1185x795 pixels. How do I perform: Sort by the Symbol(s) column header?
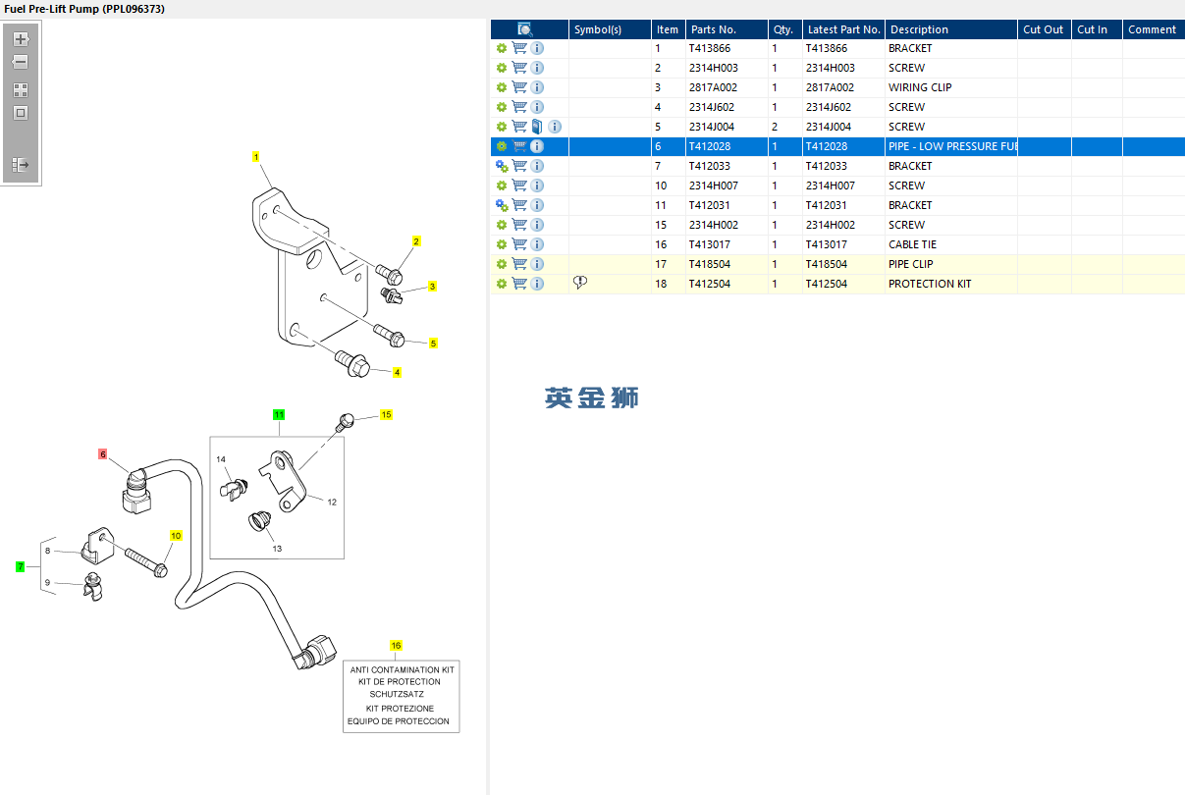[x=610, y=29]
